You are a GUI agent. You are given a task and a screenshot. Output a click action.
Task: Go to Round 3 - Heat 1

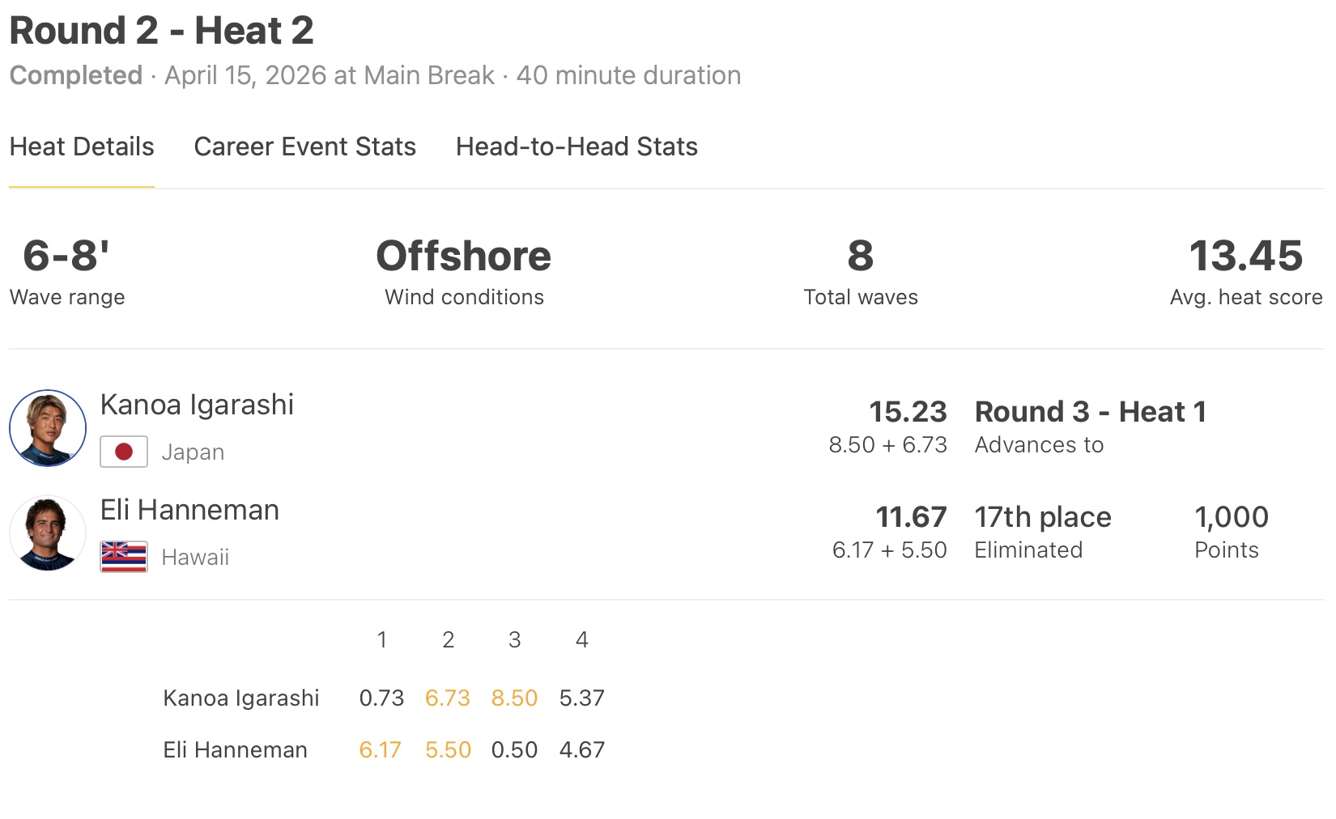[1090, 412]
